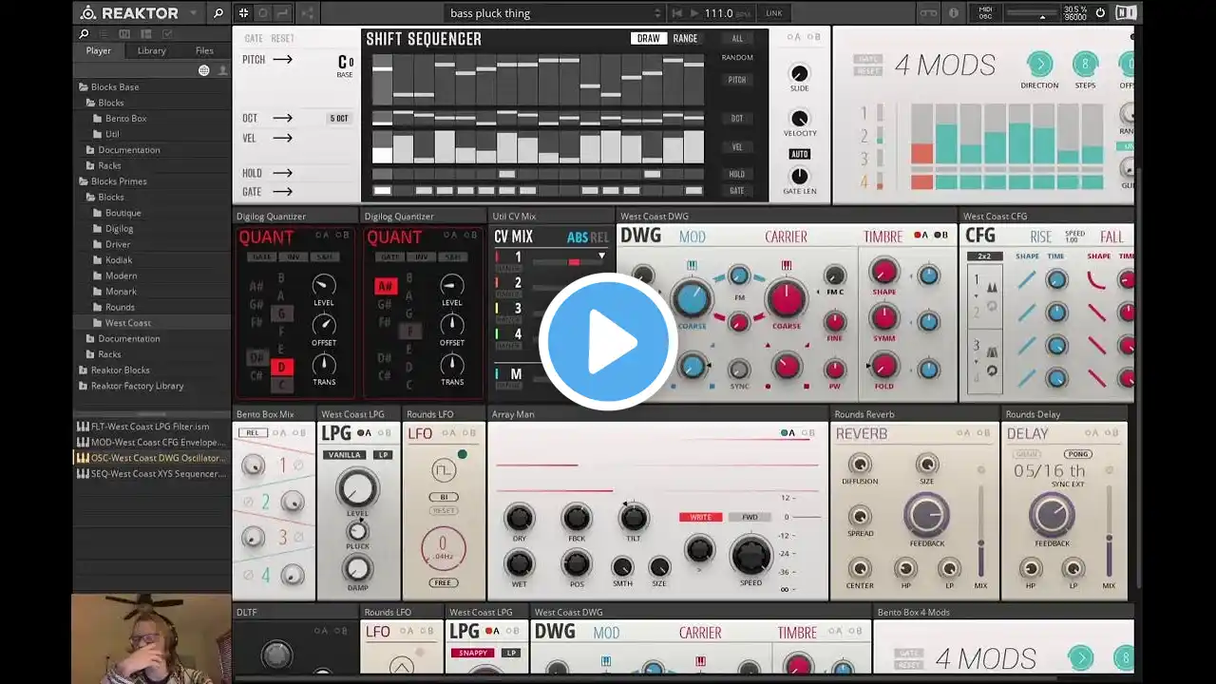Select the OSC-West Coast DWG Oscillator file
The width and height of the screenshot is (1216, 684).
click(x=151, y=458)
